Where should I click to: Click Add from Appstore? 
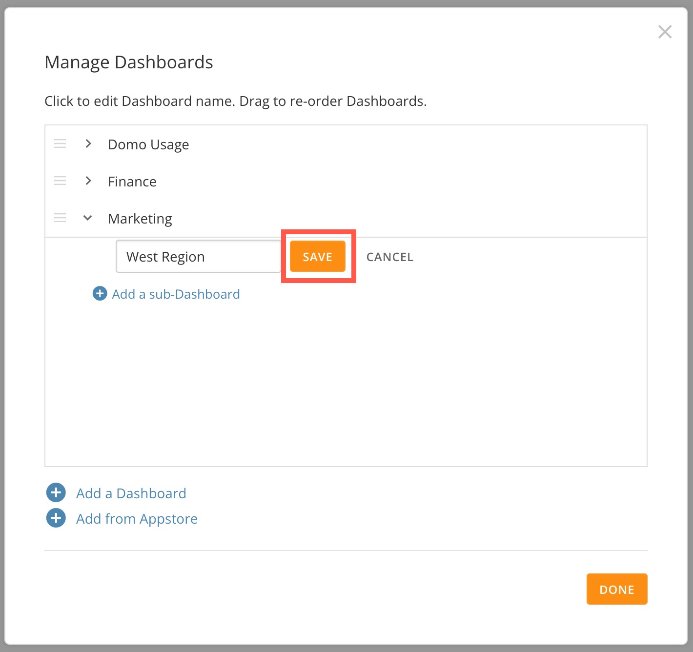point(137,518)
